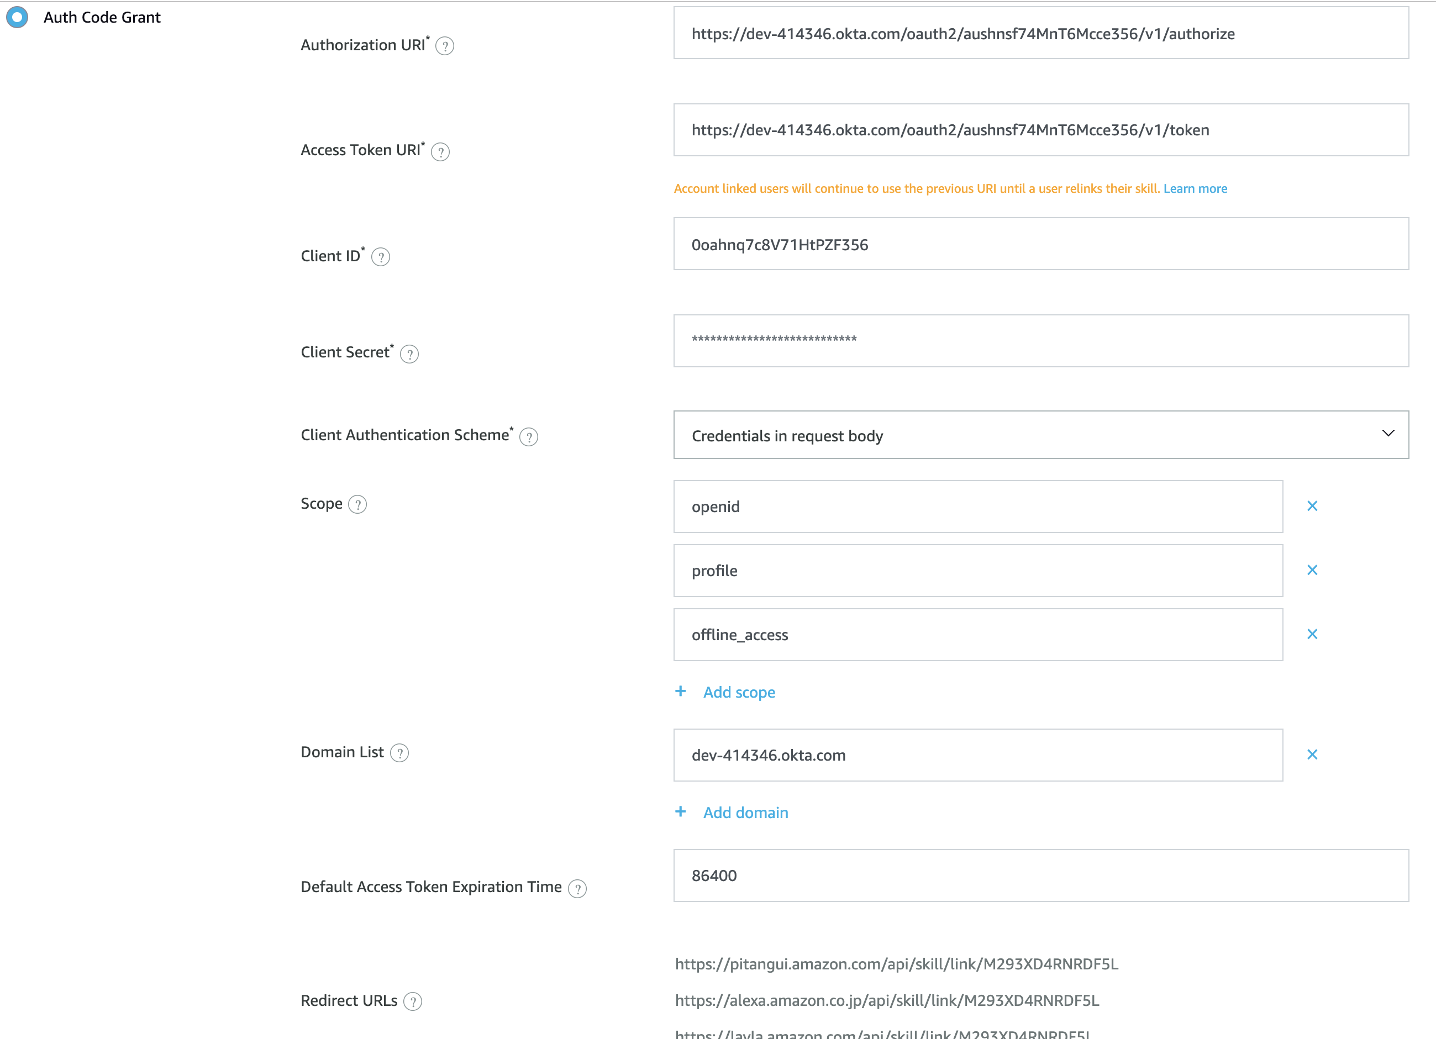Open the Domain List help icon
This screenshot has width=1436, height=1039.
pos(399,753)
